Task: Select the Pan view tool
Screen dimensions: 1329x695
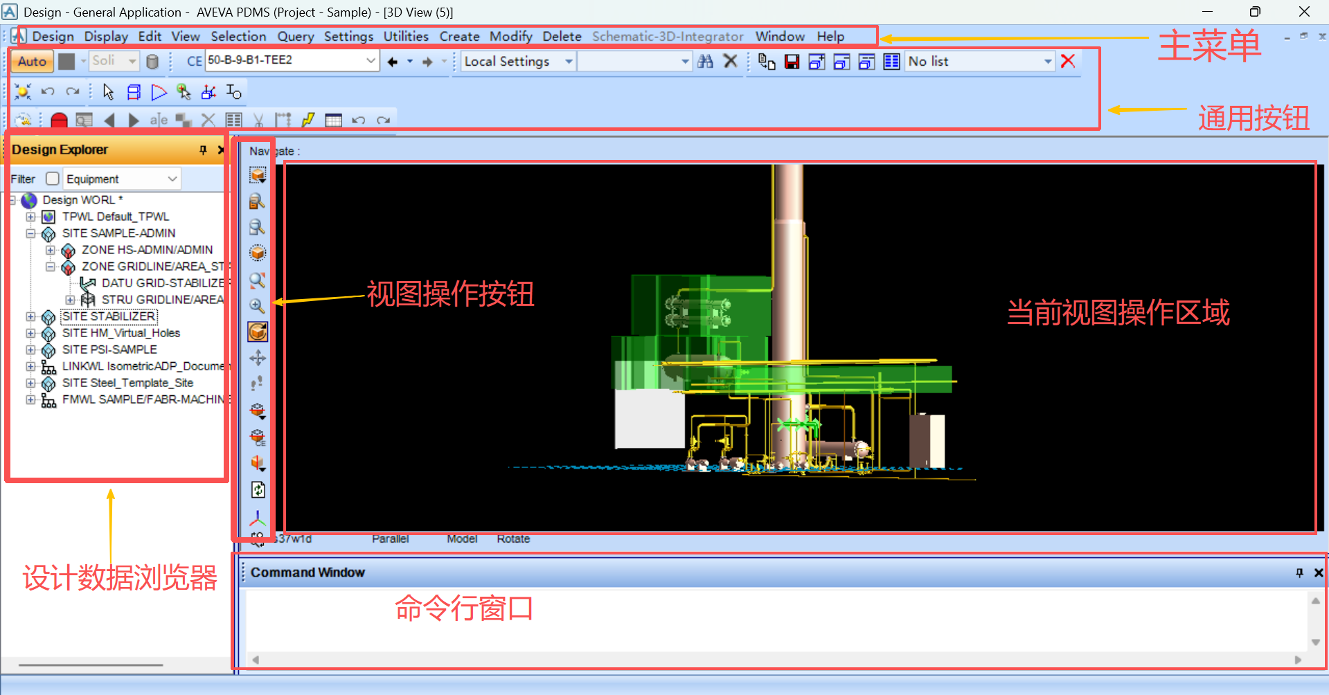Action: (257, 357)
